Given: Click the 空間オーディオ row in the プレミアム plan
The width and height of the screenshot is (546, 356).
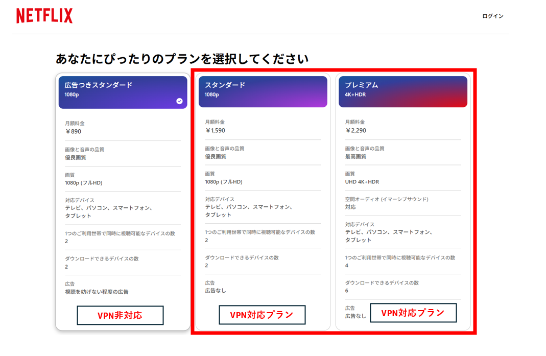Looking at the screenshot, I should click(387, 203).
